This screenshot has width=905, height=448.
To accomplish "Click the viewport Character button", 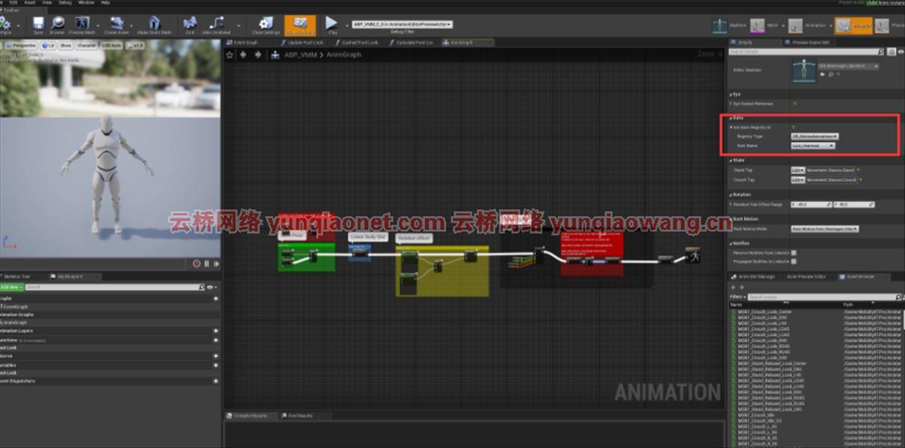I will [86, 46].
